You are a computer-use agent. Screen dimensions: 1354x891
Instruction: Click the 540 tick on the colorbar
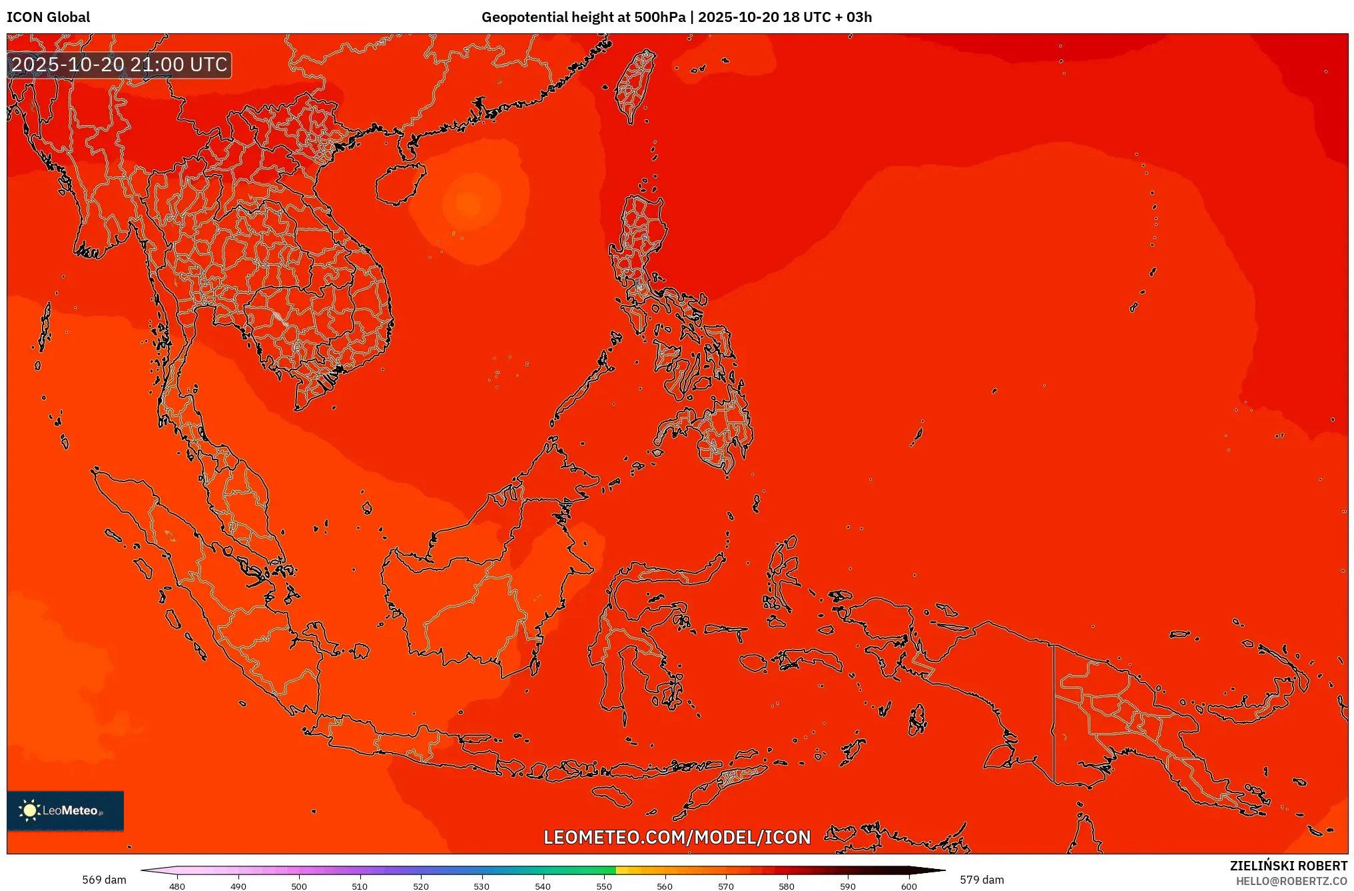click(543, 886)
